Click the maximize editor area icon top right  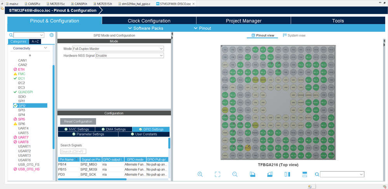pyautogui.click(x=385, y=2)
